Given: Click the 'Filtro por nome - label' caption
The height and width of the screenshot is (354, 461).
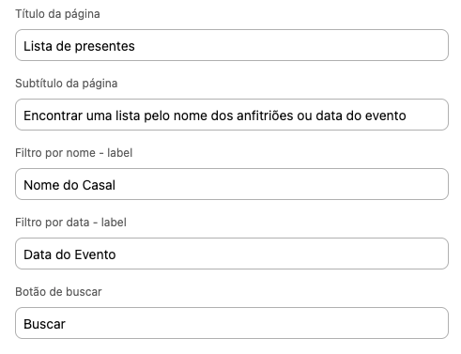Looking at the screenshot, I should 74,153.
